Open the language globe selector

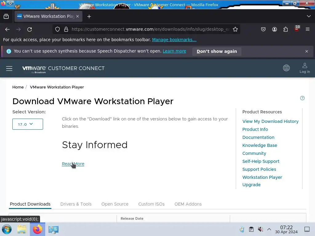(x=286, y=68)
